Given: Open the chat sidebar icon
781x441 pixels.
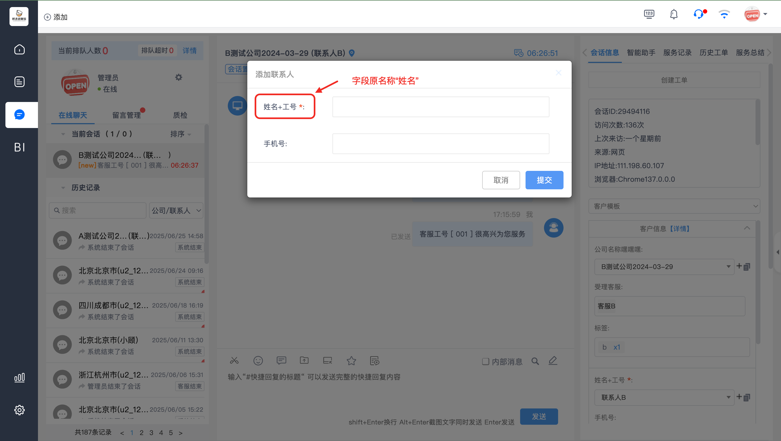Looking at the screenshot, I should [20, 115].
